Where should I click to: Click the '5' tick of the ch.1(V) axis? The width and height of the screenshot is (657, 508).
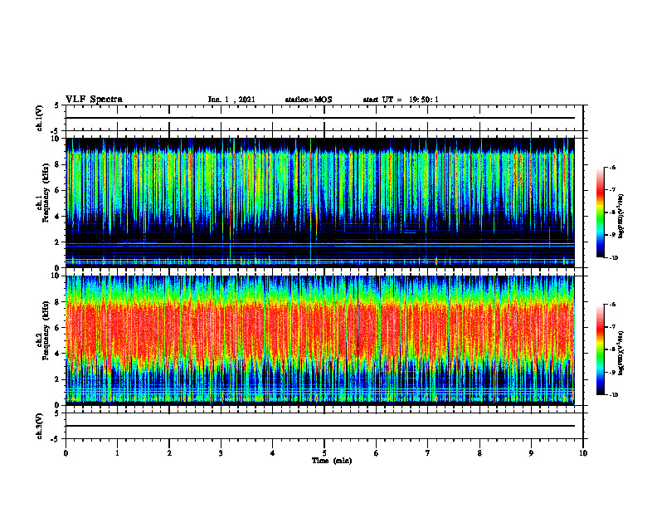click(x=57, y=105)
